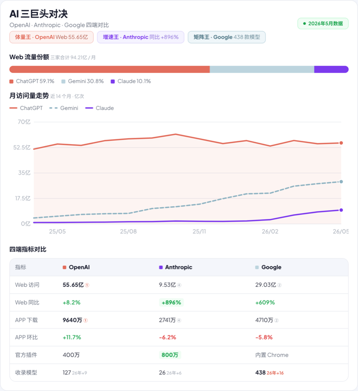Click the 17.5亿 y-axis label
The height and width of the screenshot is (391, 358).
22,198
